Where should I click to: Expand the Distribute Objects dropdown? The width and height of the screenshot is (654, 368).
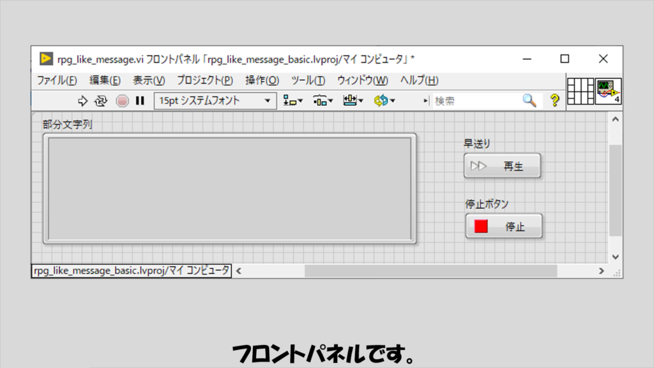[323, 101]
